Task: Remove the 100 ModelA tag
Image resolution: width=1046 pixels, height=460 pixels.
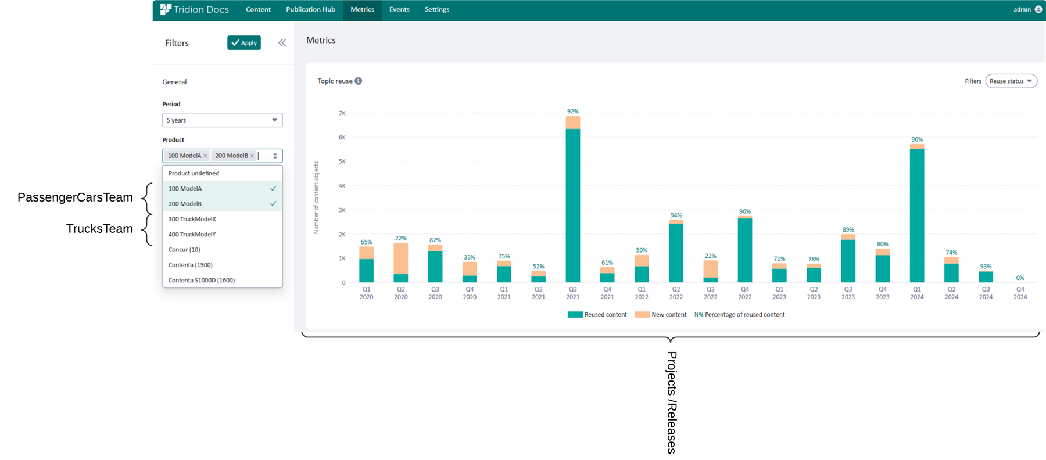Action: [206, 156]
